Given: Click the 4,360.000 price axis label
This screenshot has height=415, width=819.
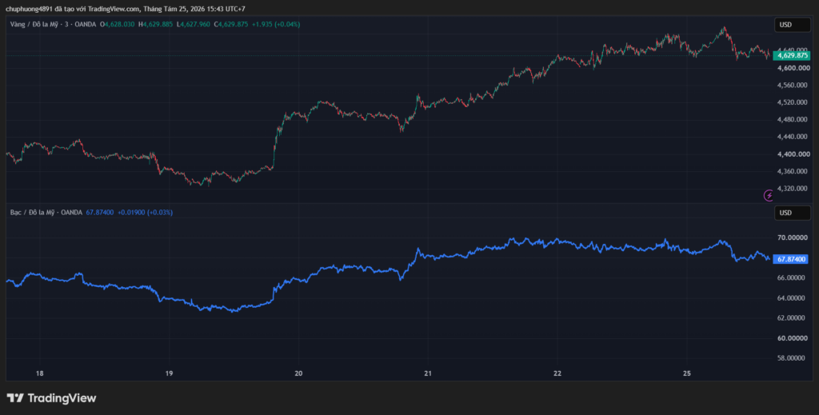Looking at the screenshot, I should (x=791, y=172).
